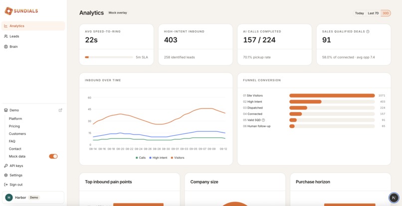402x206 pixels.
Task: Click the 5m SLA label
Action: [142, 57]
